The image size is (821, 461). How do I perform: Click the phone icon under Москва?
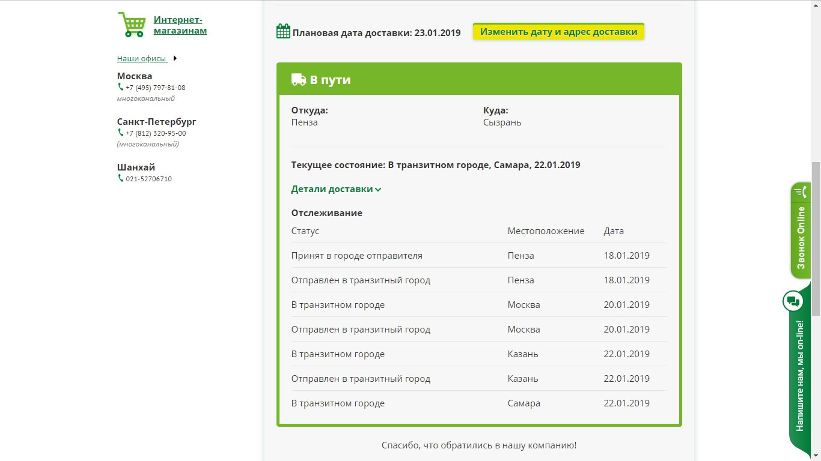[120, 87]
